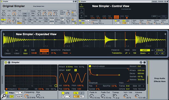Click LFO rate 1.00 Hz field
169x100 pixels.
point(79,96)
